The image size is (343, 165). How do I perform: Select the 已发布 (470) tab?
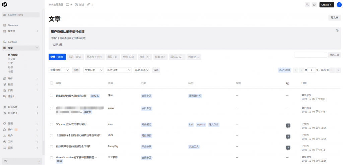pyautogui.click(x=95, y=57)
